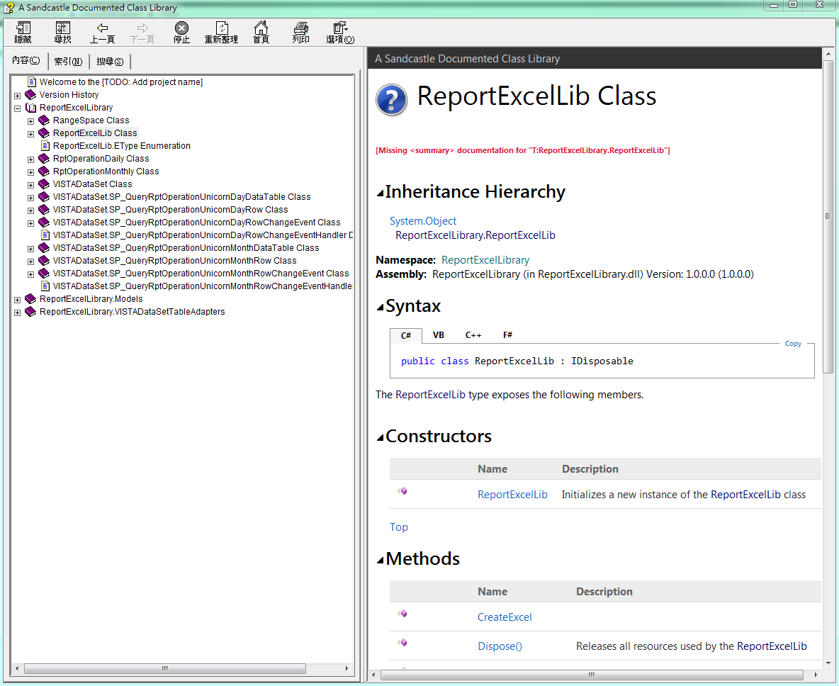
Task: Expand the RangeSpace Class tree node
Action: click(x=30, y=120)
